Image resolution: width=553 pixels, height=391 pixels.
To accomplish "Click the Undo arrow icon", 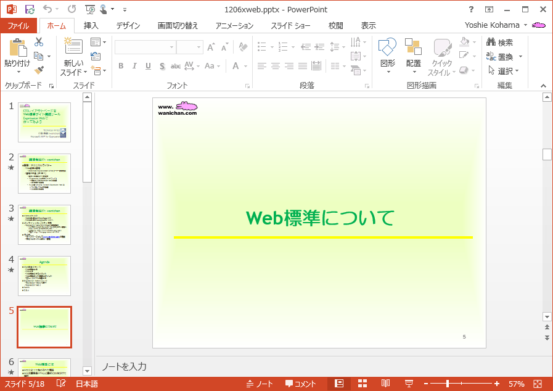I will coord(47,9).
